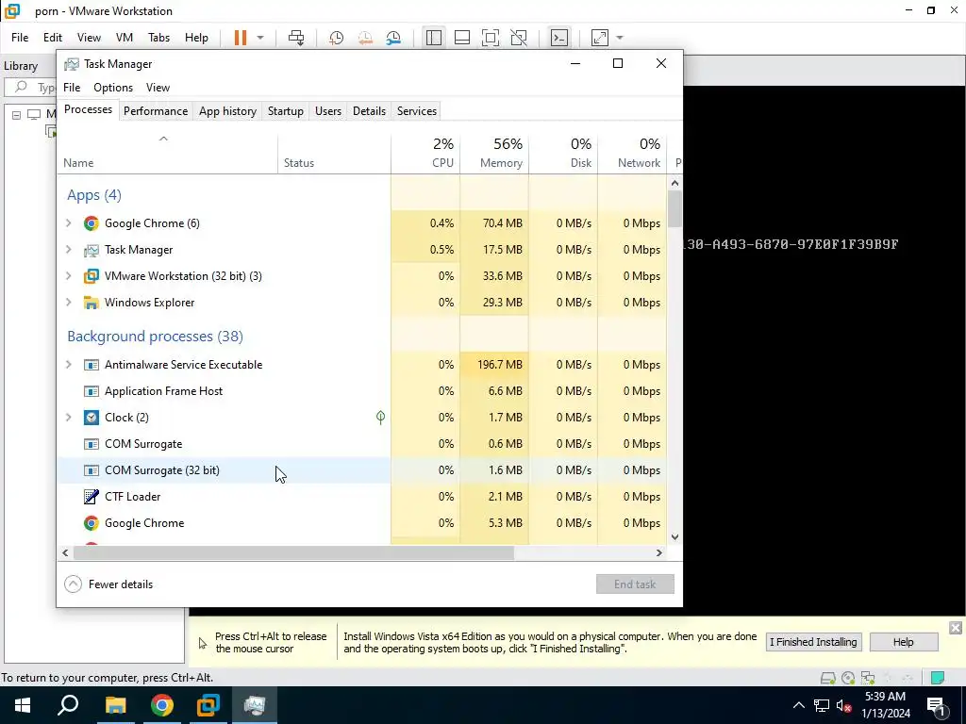Revert virtual machine to previous snapshot
966x724 pixels.
click(x=365, y=38)
